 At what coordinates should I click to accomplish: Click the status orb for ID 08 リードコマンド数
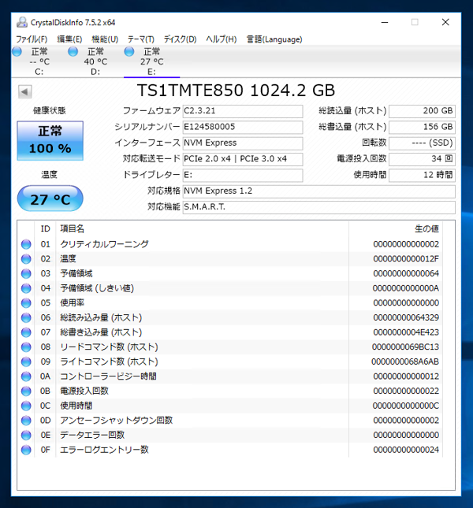coord(26,347)
